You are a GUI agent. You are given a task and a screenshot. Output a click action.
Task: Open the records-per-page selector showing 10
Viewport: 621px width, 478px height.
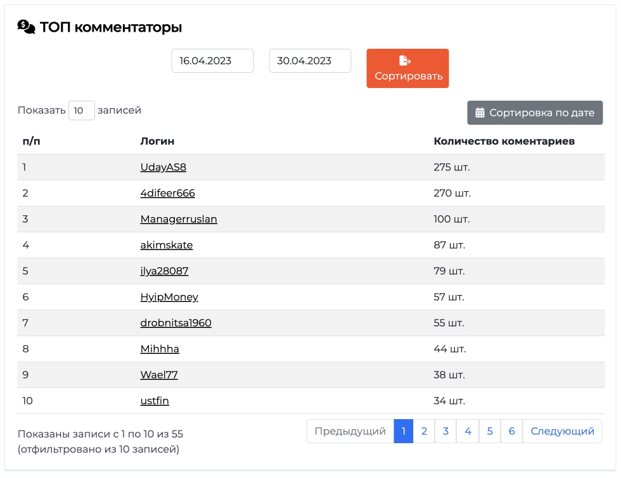[82, 110]
